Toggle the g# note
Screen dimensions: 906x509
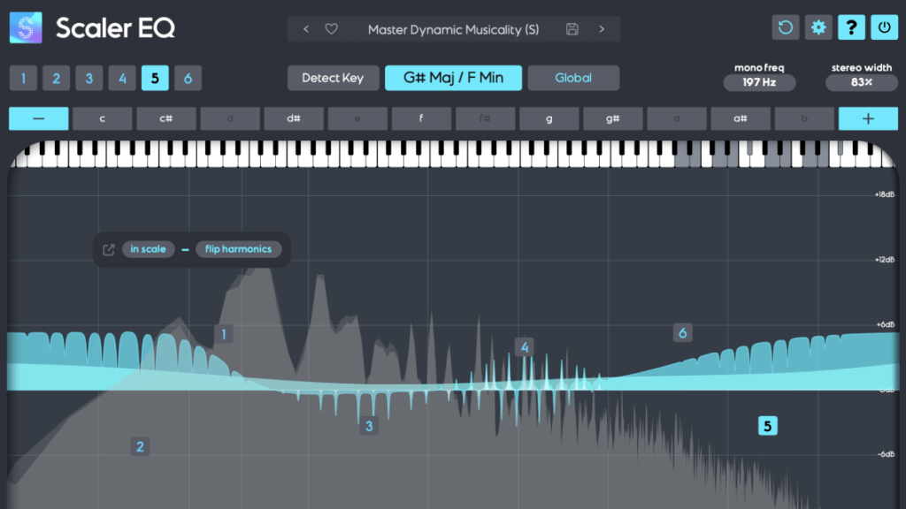pos(612,118)
